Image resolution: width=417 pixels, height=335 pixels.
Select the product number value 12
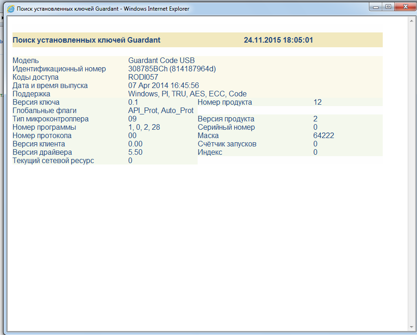(x=317, y=102)
